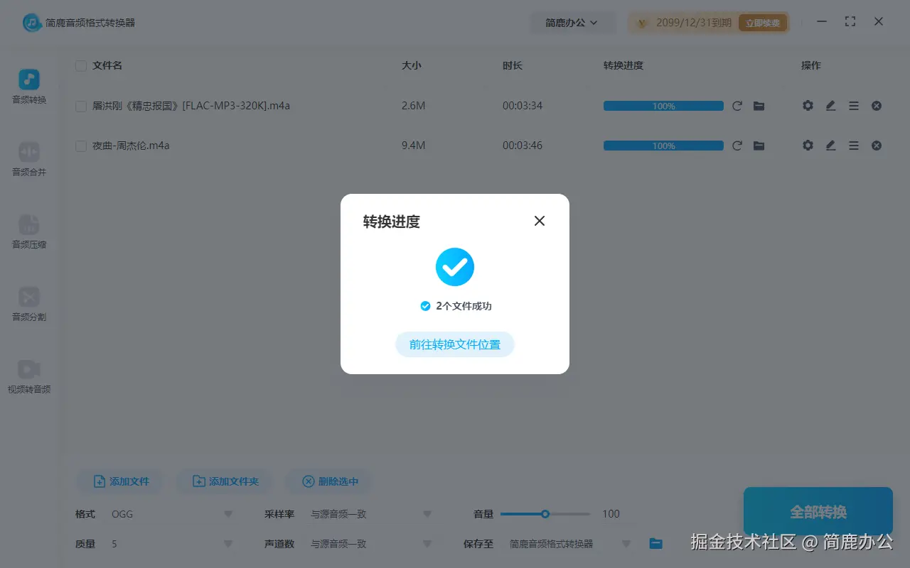
Task: Retry conversion icon for 屠洪刚 file
Action: point(737,106)
